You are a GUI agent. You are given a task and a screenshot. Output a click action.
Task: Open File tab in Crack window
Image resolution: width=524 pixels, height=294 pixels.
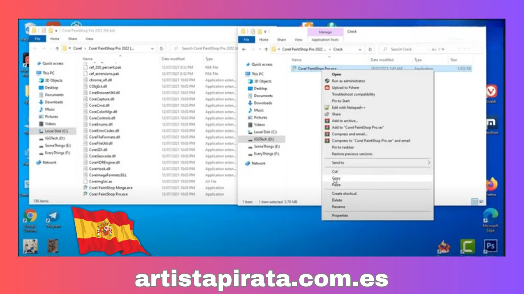(x=246, y=40)
